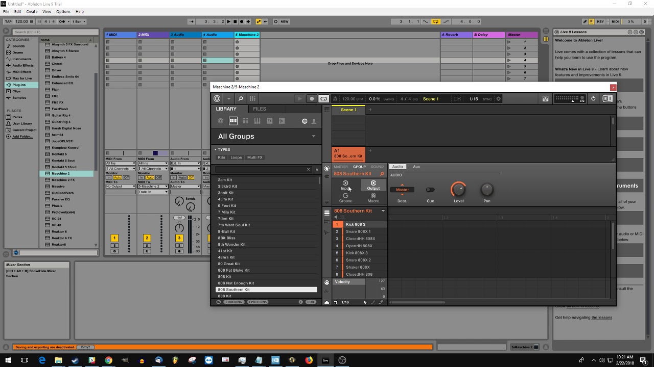Click the Why? button in status bar
The height and width of the screenshot is (367, 654).
tap(85, 347)
